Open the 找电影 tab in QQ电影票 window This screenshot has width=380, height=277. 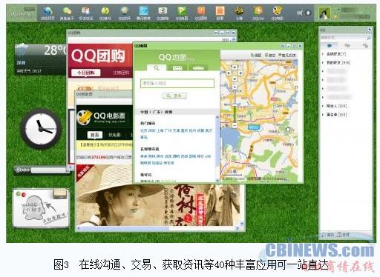[114, 135]
